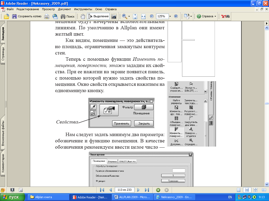Open the Справка toolbar dropdown arrow

tap(215, 16)
